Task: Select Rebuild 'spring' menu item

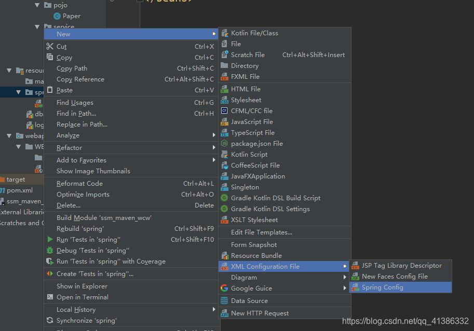Action: coord(131,229)
